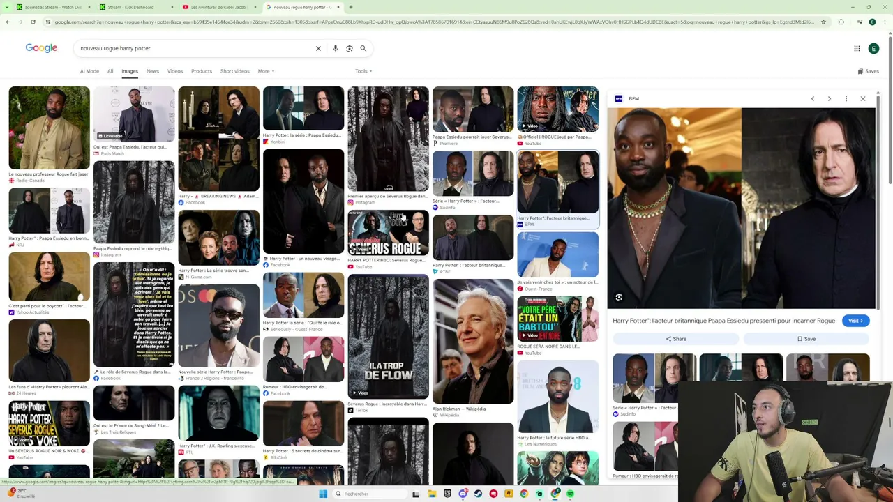Open the Saves collection link

click(869, 71)
